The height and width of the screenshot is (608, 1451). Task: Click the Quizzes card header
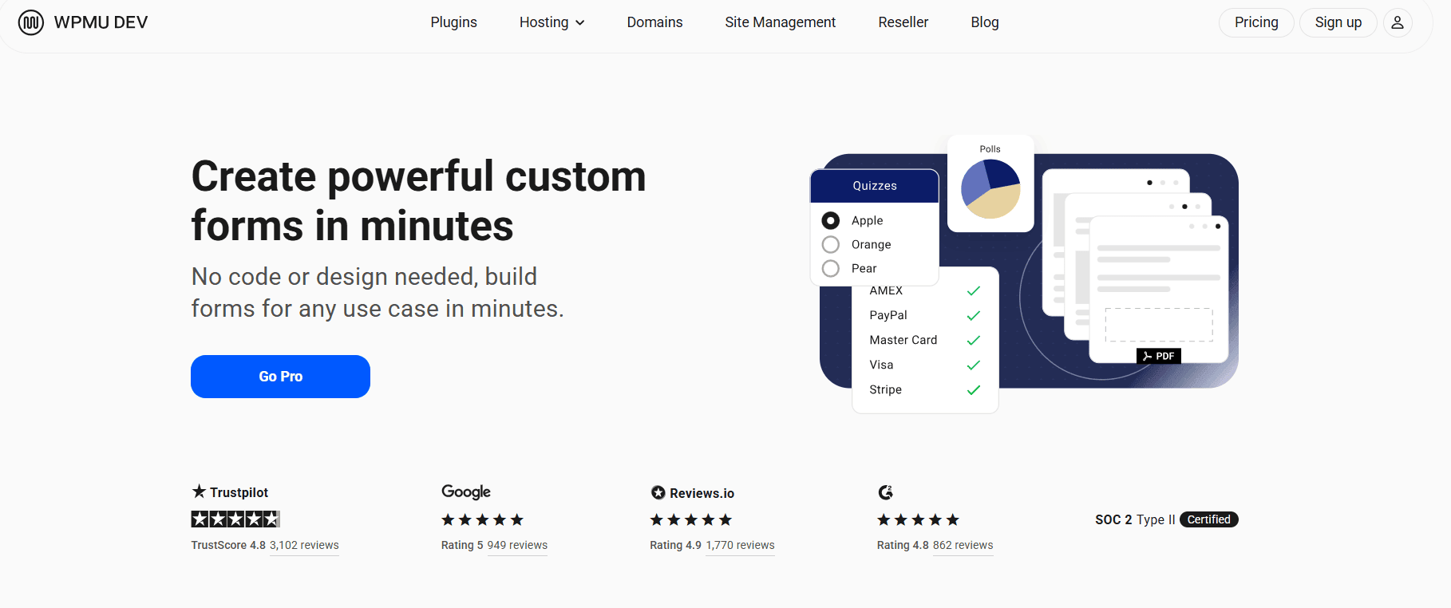[x=875, y=186]
